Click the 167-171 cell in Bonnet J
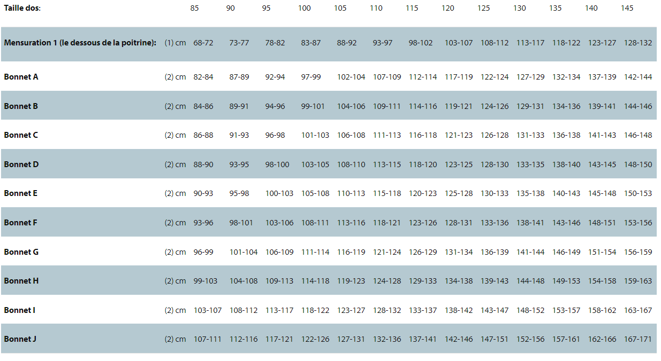Viewport: 661px width, 361px height. tap(638, 339)
